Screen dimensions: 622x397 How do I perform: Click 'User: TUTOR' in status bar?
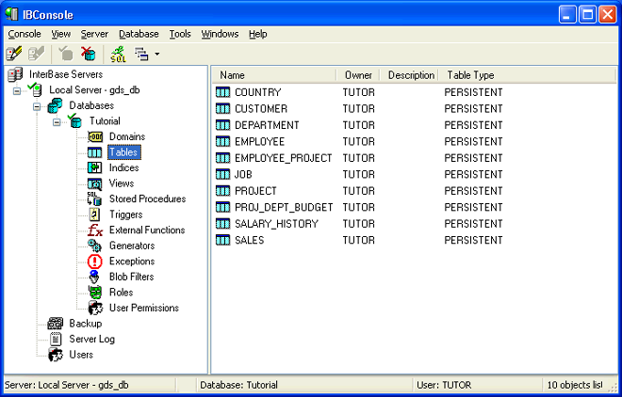(x=444, y=385)
